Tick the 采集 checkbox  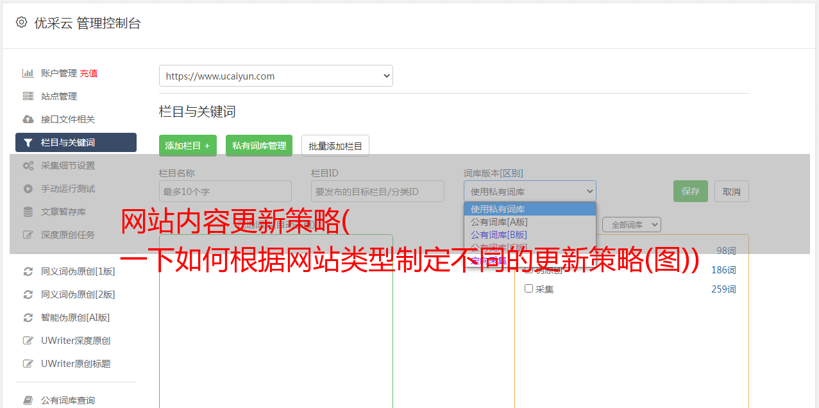529,289
